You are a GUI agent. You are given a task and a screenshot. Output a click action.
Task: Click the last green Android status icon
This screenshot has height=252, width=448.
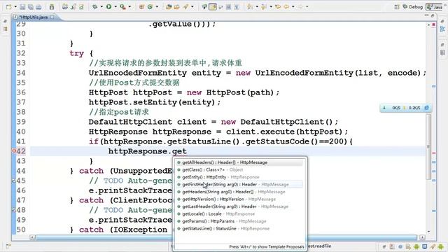click(x=441, y=246)
